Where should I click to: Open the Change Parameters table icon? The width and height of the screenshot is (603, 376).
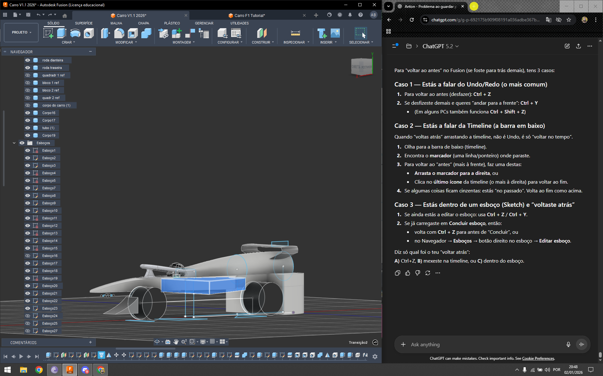(x=236, y=33)
